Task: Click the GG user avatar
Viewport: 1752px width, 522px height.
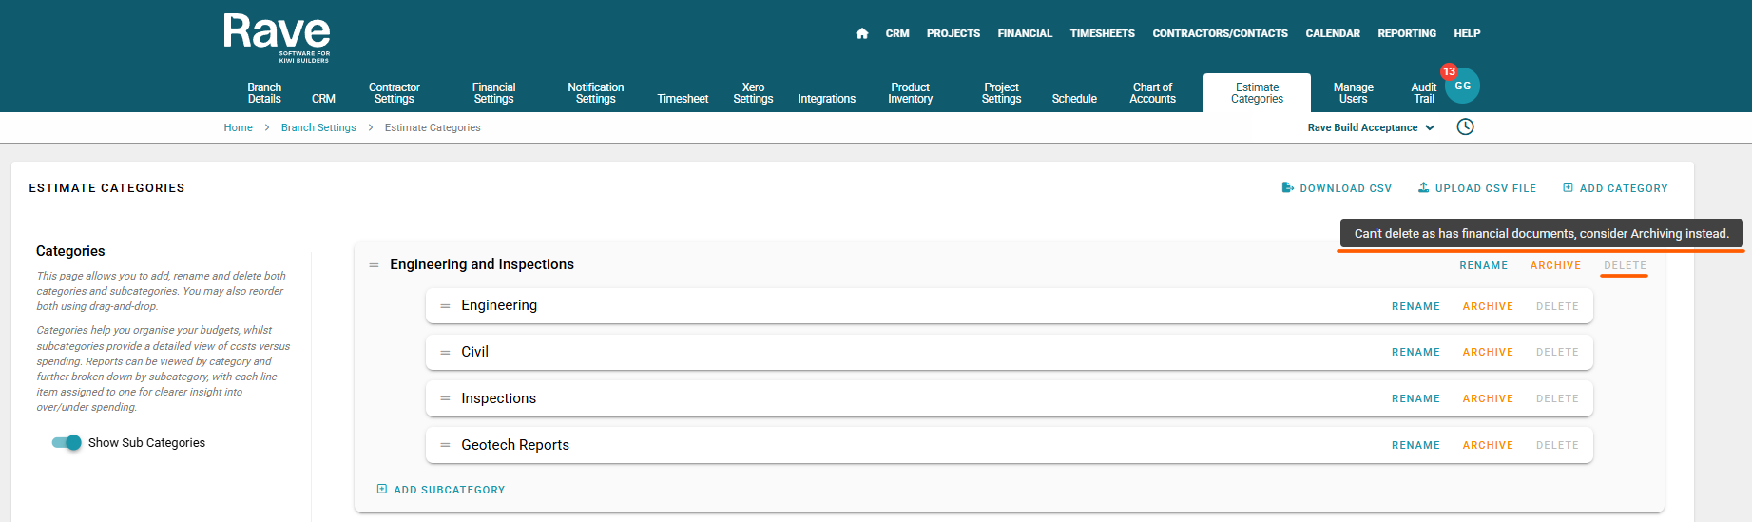Action: click(x=1463, y=87)
